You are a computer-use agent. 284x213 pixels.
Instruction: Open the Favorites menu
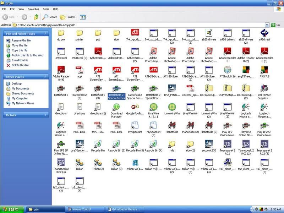(x=33, y=9)
